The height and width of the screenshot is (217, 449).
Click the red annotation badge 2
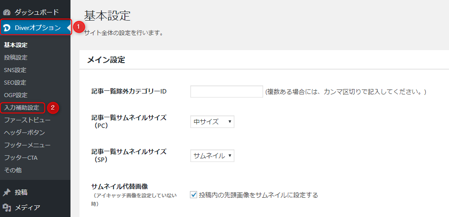click(x=53, y=107)
